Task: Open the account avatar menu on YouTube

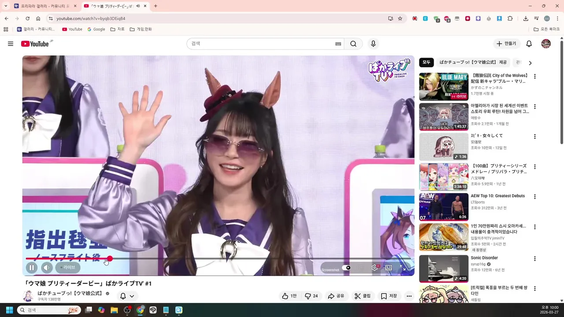Action: (546, 44)
